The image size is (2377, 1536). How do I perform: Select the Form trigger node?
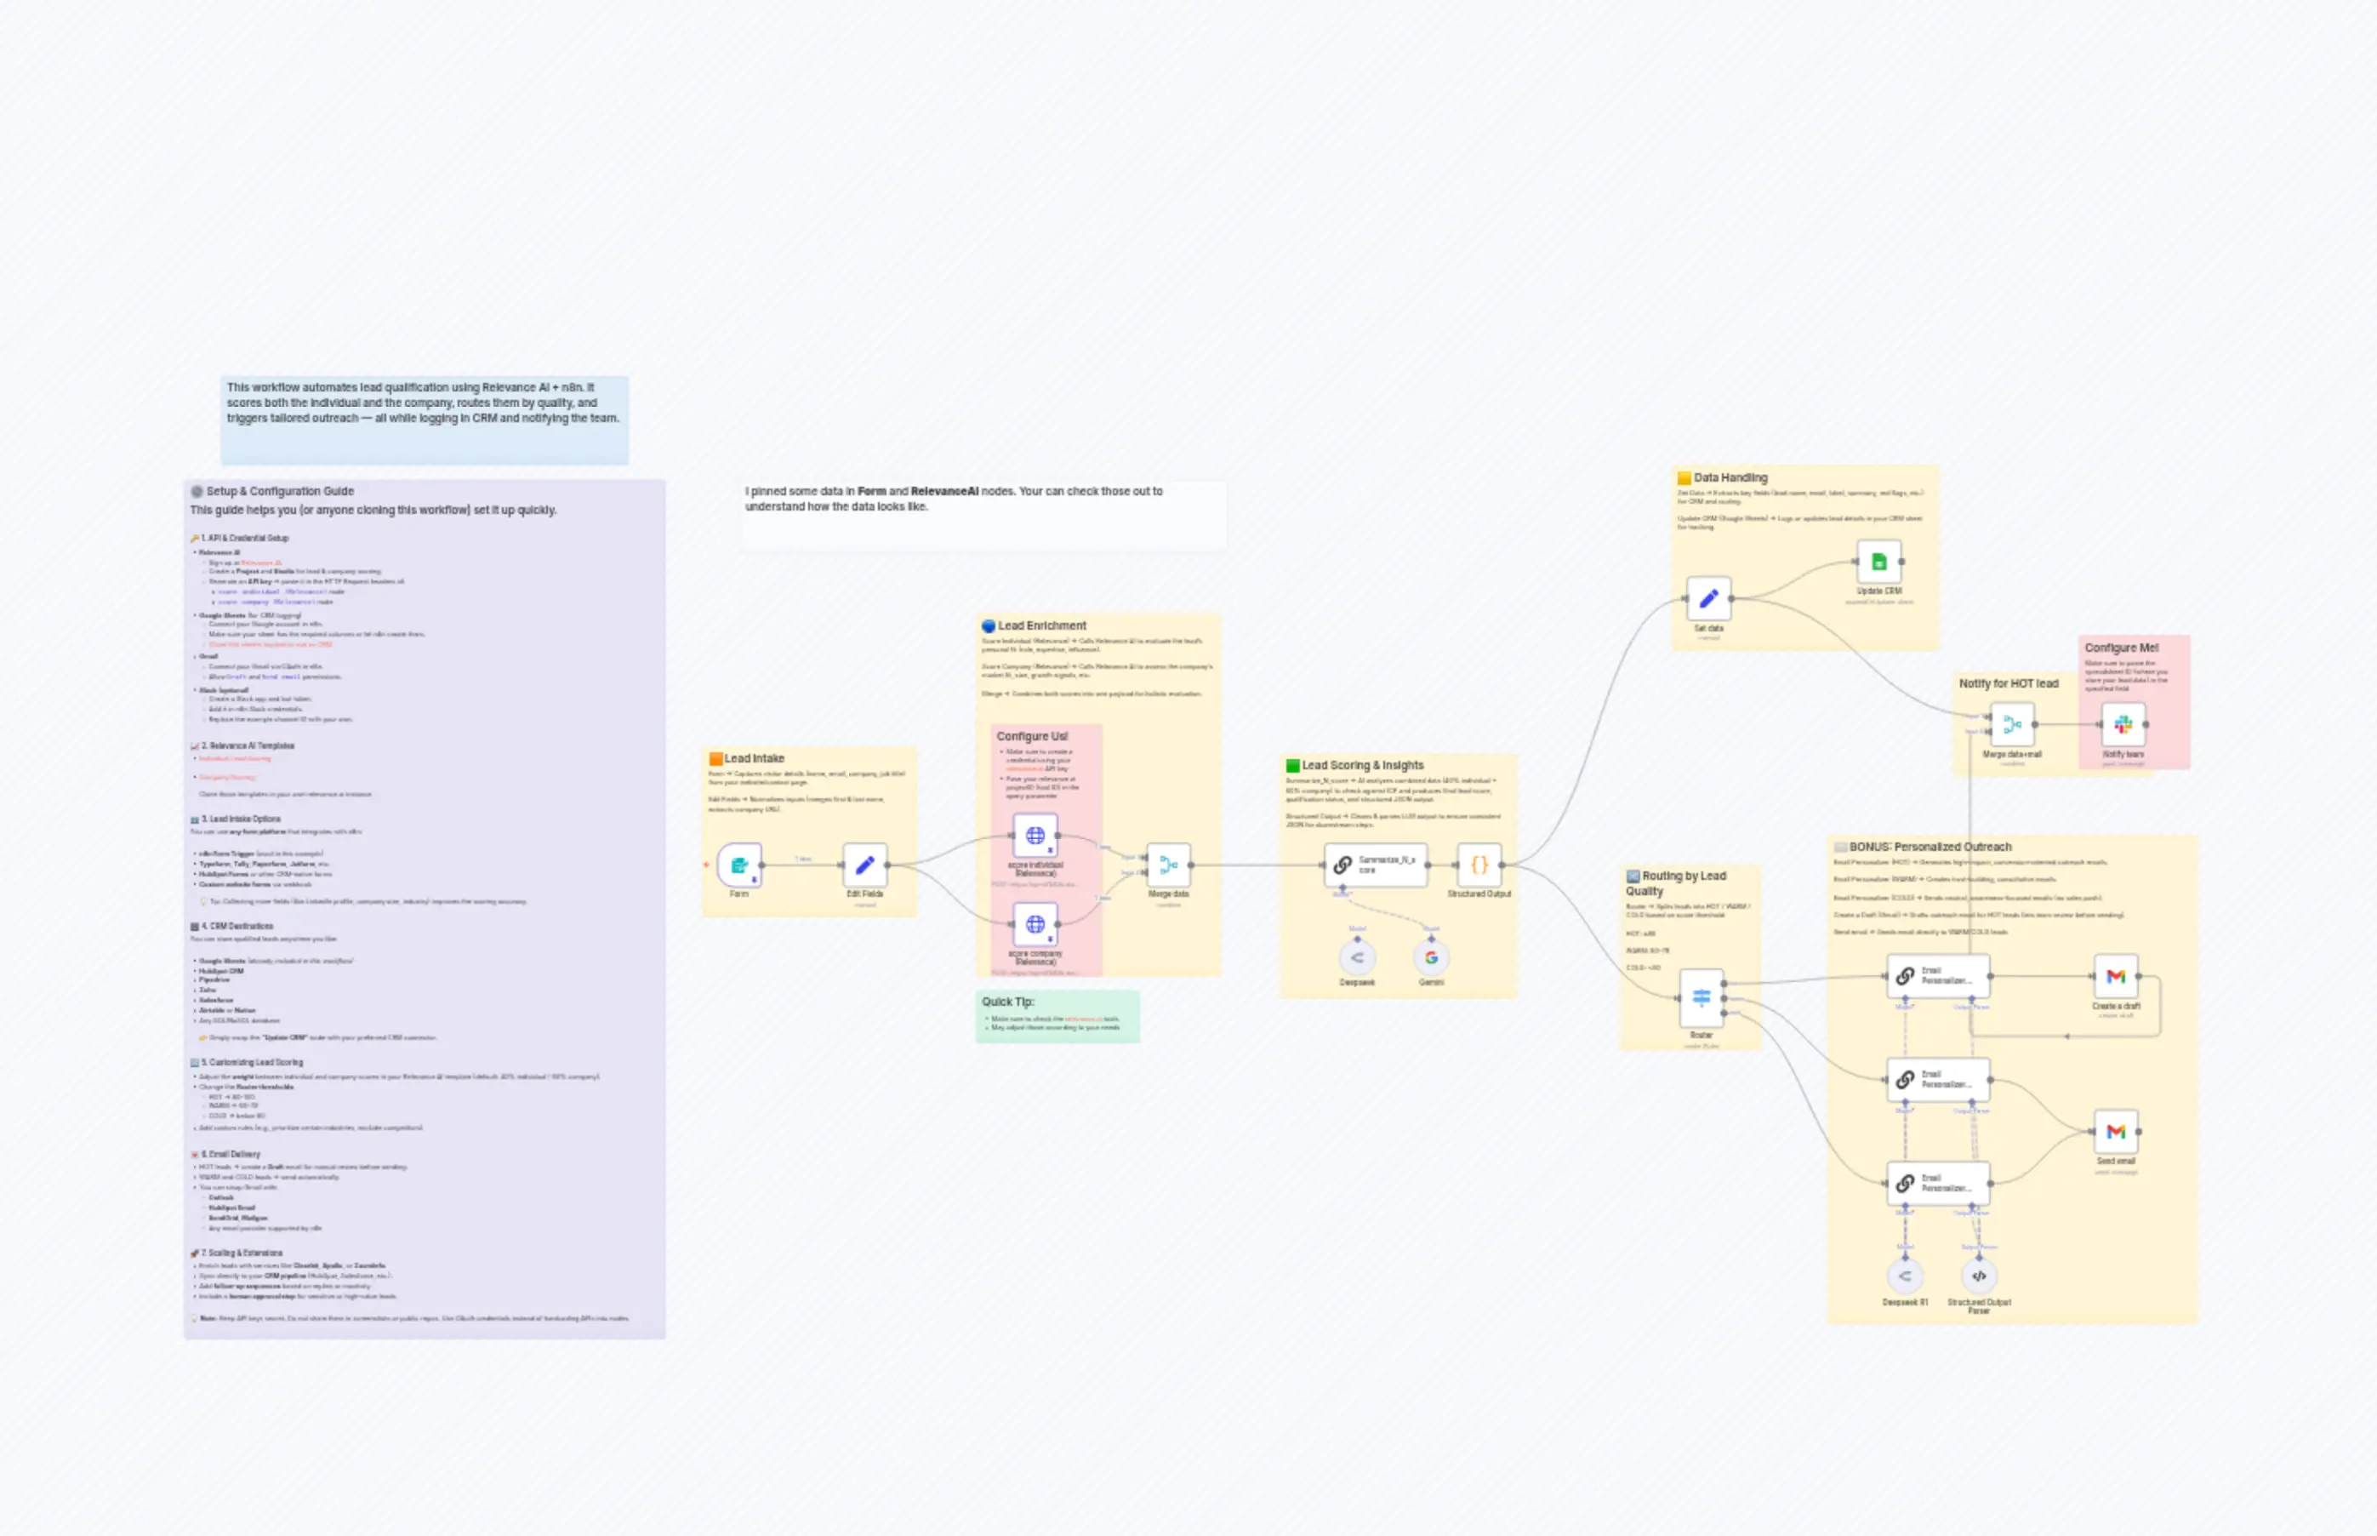(741, 864)
